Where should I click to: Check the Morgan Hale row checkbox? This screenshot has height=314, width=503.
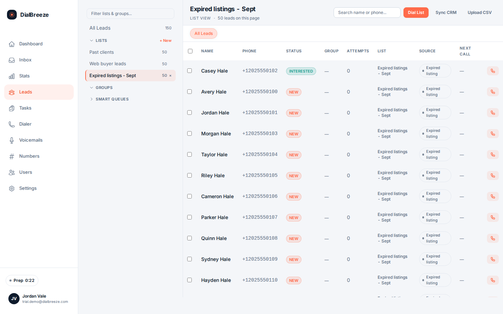point(190,133)
